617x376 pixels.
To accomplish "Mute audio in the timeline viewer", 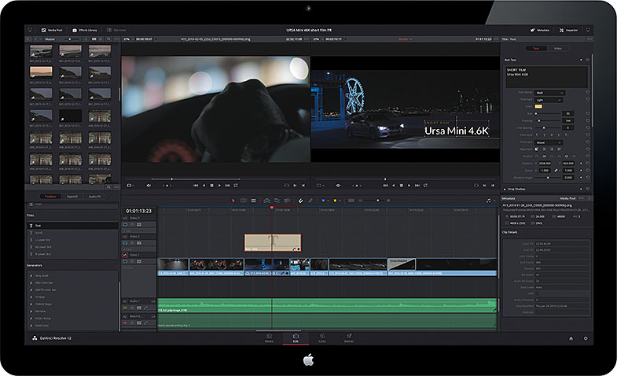I will pyautogui.click(x=338, y=185).
